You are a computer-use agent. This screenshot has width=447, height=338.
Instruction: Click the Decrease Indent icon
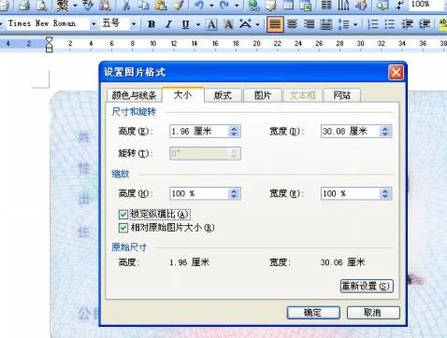407,24
